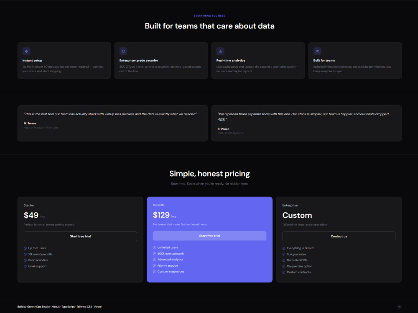Click check icon beside Advanced analytics
Viewport: 418px width, 313px height.
point(154,260)
